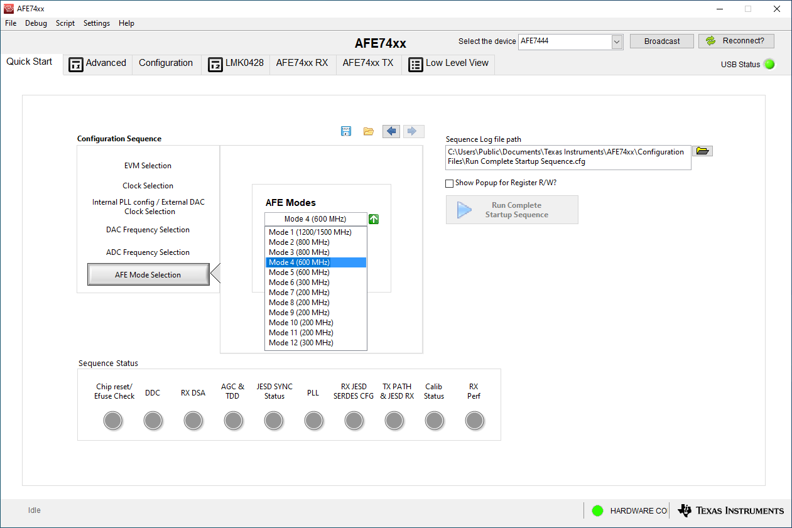Image resolution: width=792 pixels, height=528 pixels.
Task: Choose Mode 1 (1200/1500 MHz)
Action: (316, 232)
